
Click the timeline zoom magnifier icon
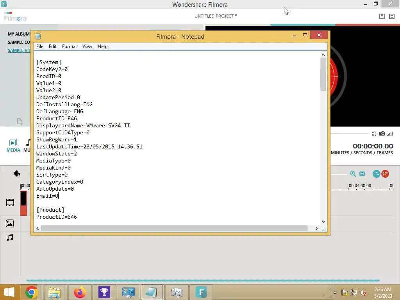click(x=353, y=174)
